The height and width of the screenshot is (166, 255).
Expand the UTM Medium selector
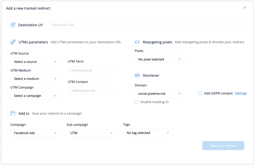coord(35,79)
